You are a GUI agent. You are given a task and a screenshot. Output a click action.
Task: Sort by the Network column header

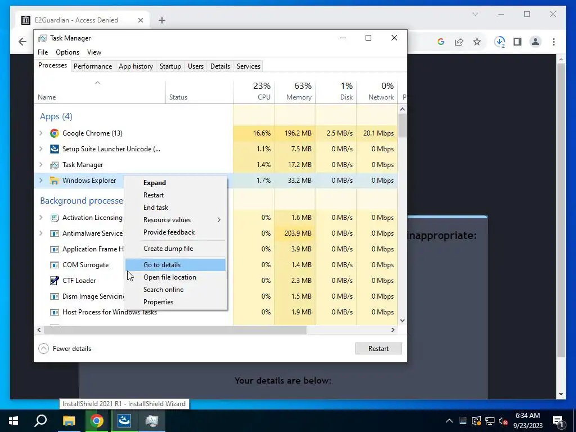pyautogui.click(x=377, y=92)
